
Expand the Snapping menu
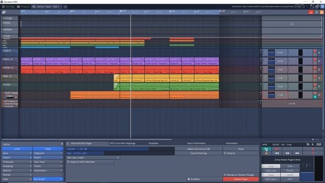[x=17, y=166]
